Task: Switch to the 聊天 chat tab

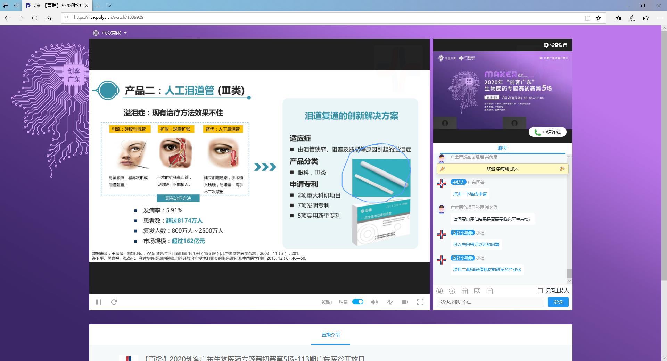Action: (x=502, y=148)
